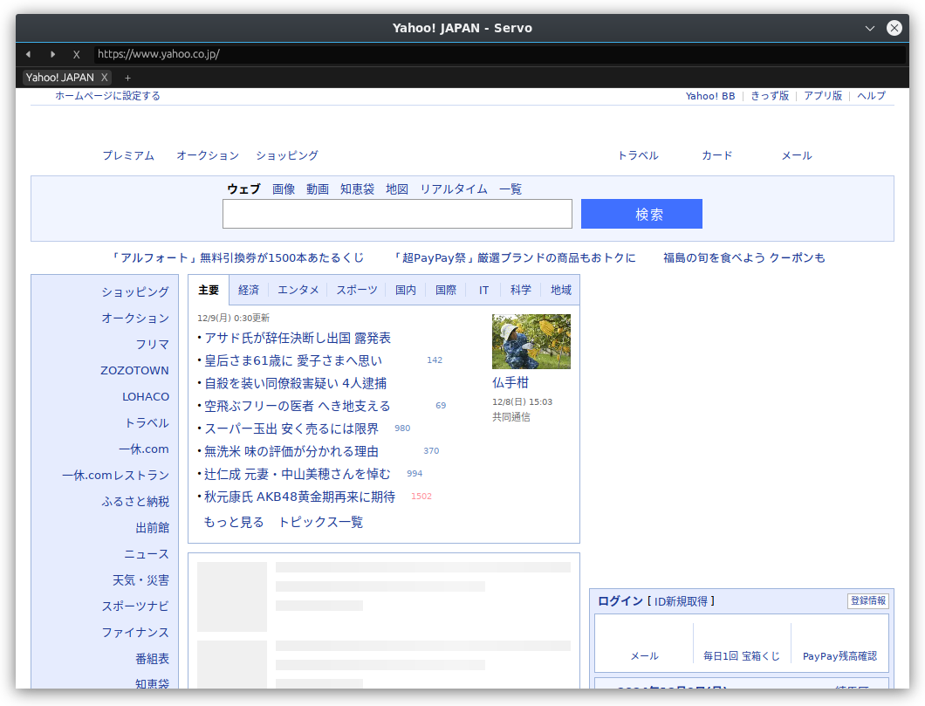925x706 pixels.
Task: Open headline 無洗米 味の評価が分かれる理由
Action: (x=291, y=451)
